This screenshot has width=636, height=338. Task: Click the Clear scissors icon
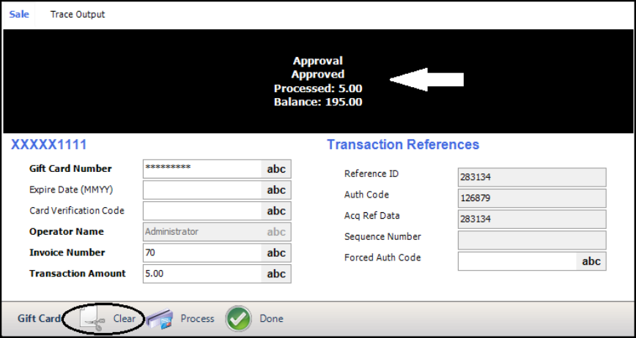[x=92, y=318]
